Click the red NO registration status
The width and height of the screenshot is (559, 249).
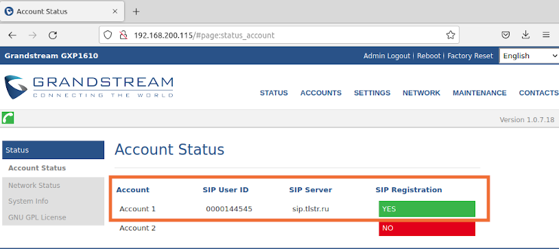(x=427, y=228)
